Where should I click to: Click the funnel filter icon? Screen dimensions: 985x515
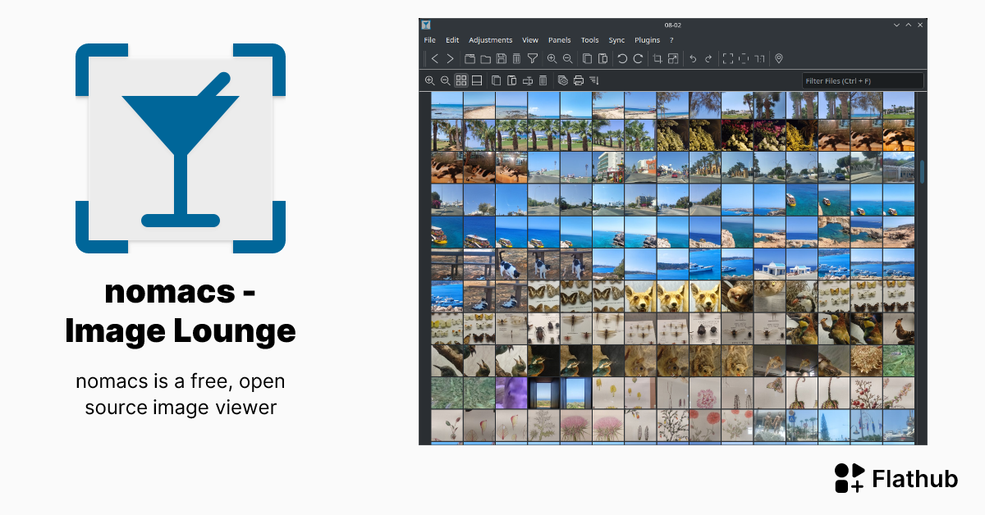[x=532, y=58]
